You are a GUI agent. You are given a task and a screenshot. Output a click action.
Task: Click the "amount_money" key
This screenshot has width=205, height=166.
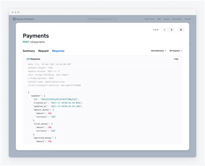click(42, 110)
